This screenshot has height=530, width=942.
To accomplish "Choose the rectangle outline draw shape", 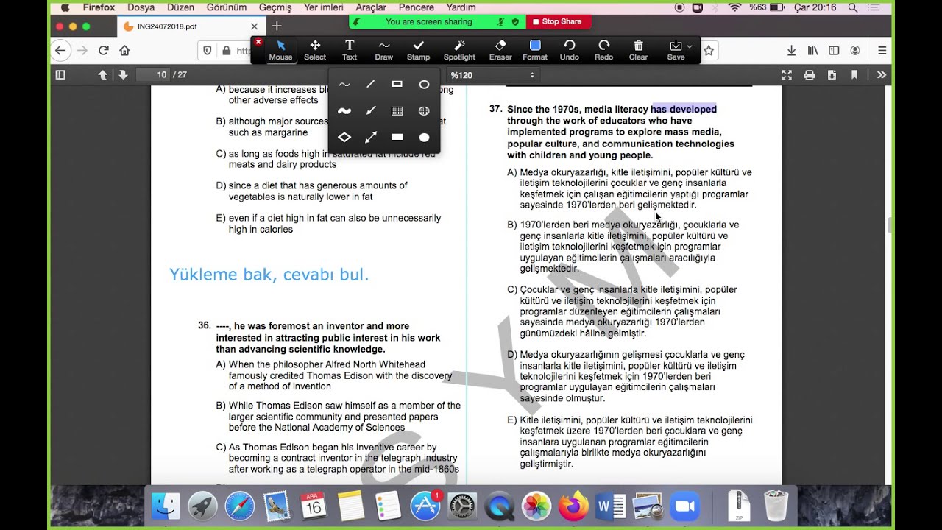I will (x=397, y=85).
